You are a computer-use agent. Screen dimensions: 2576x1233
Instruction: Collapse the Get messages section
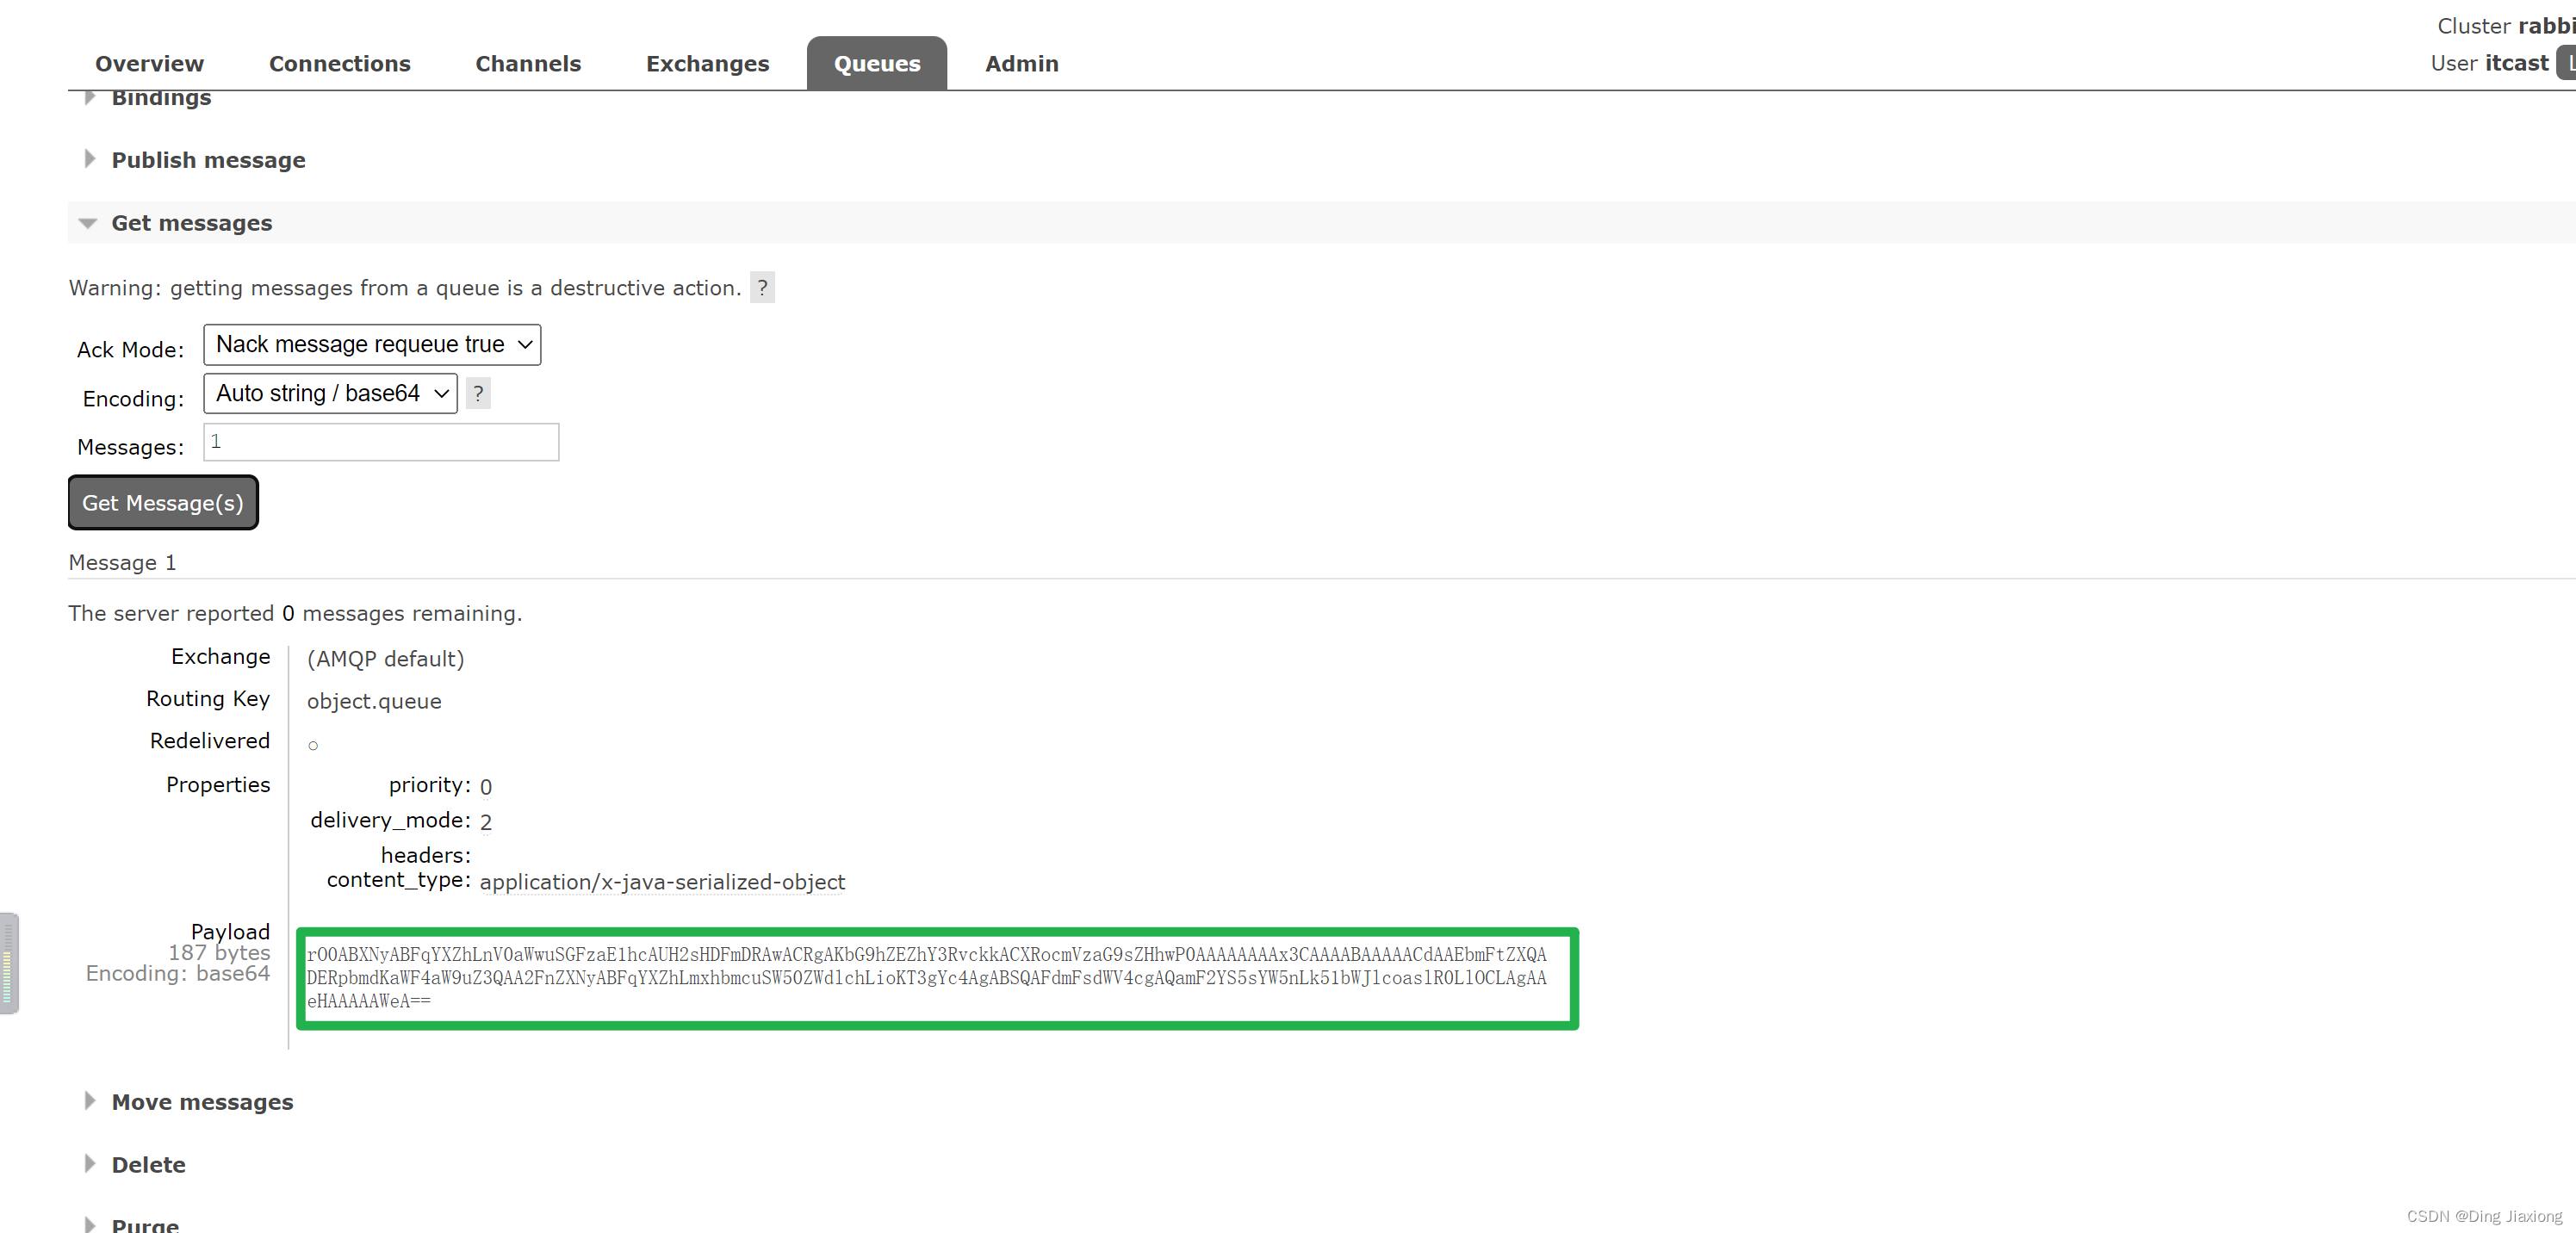(x=191, y=223)
